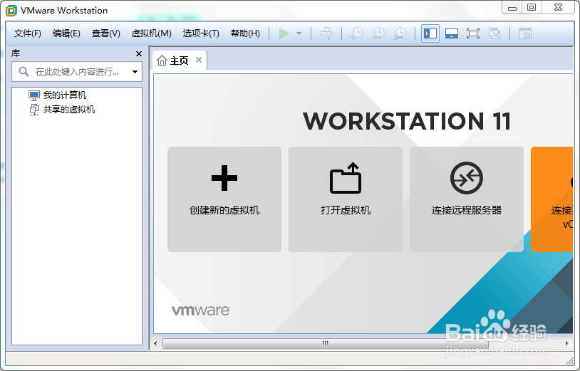Open the Snapshot Manager toolbar icon
The image size is (580, 371).
pyautogui.click(x=400, y=33)
